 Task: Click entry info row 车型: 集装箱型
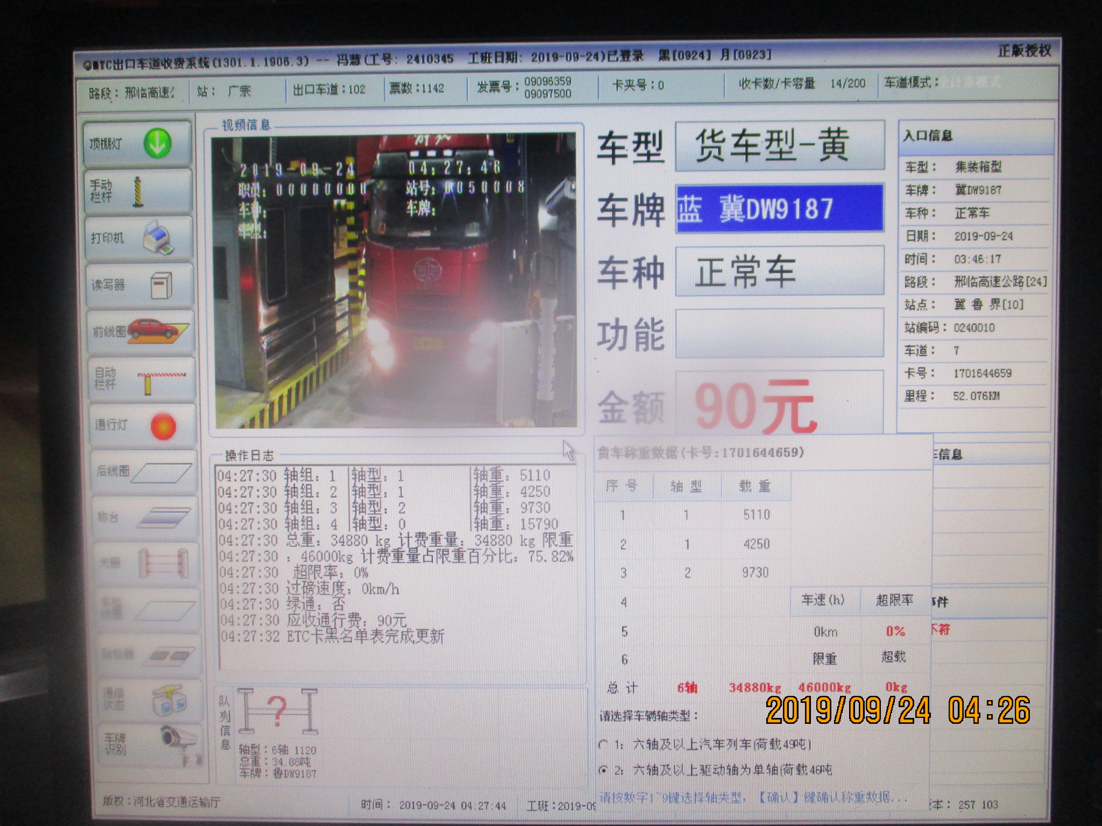click(x=975, y=167)
